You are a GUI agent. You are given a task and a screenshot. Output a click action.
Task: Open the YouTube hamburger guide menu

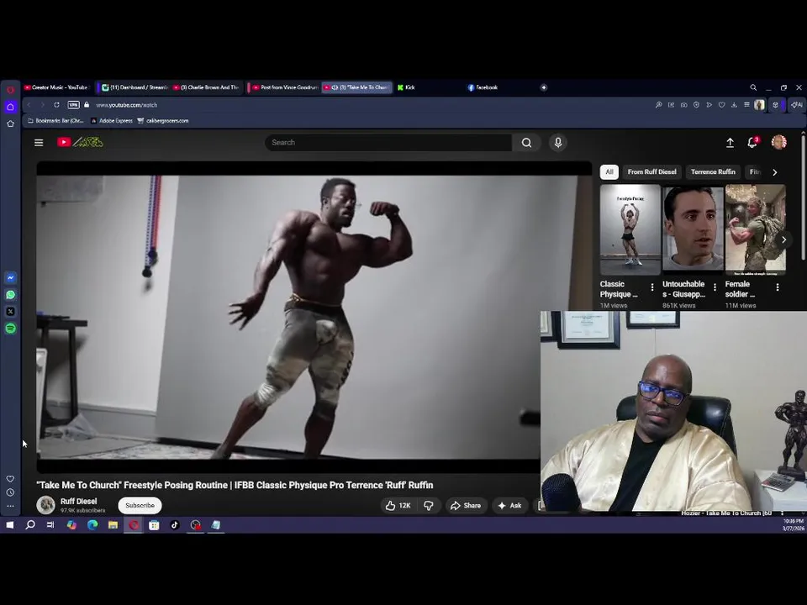click(x=39, y=143)
